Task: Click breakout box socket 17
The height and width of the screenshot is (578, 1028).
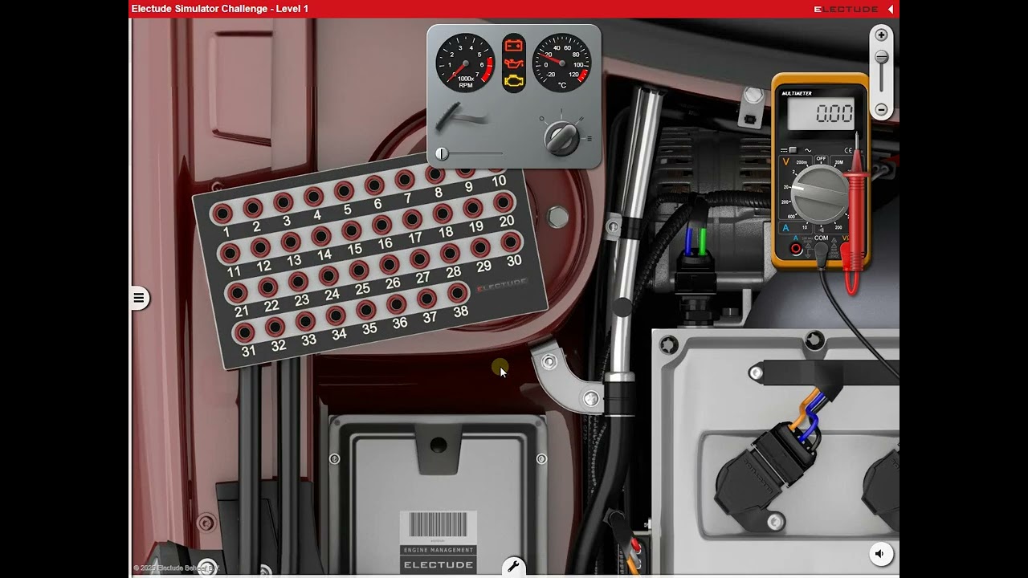Action: point(413,218)
